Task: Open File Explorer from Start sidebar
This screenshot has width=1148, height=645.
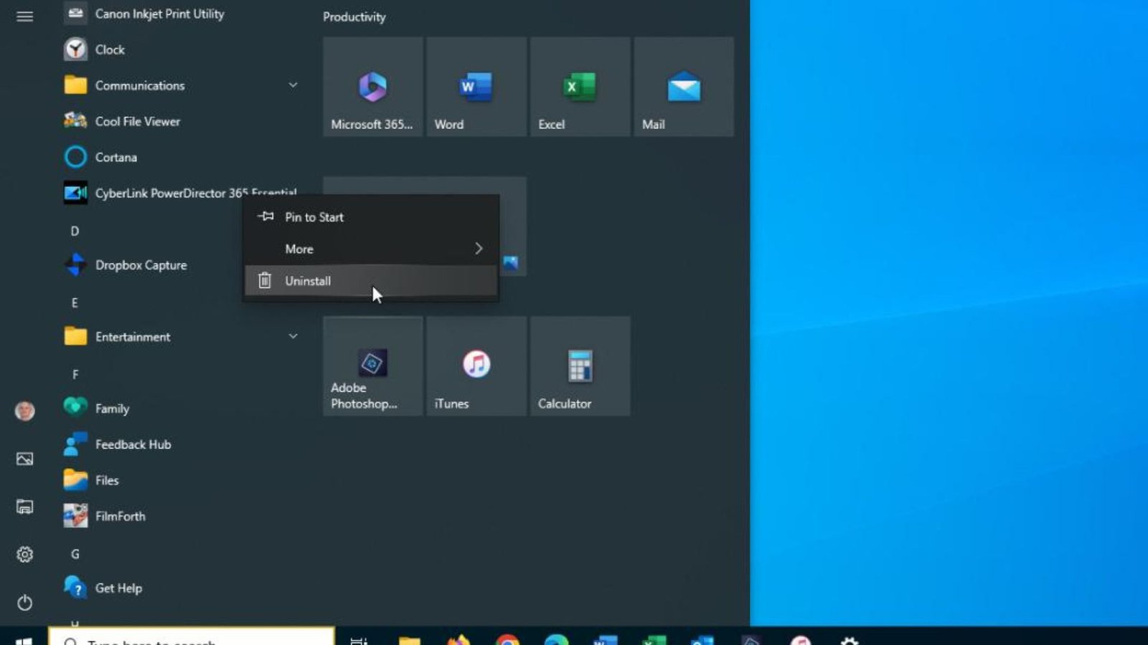Action: 24,507
